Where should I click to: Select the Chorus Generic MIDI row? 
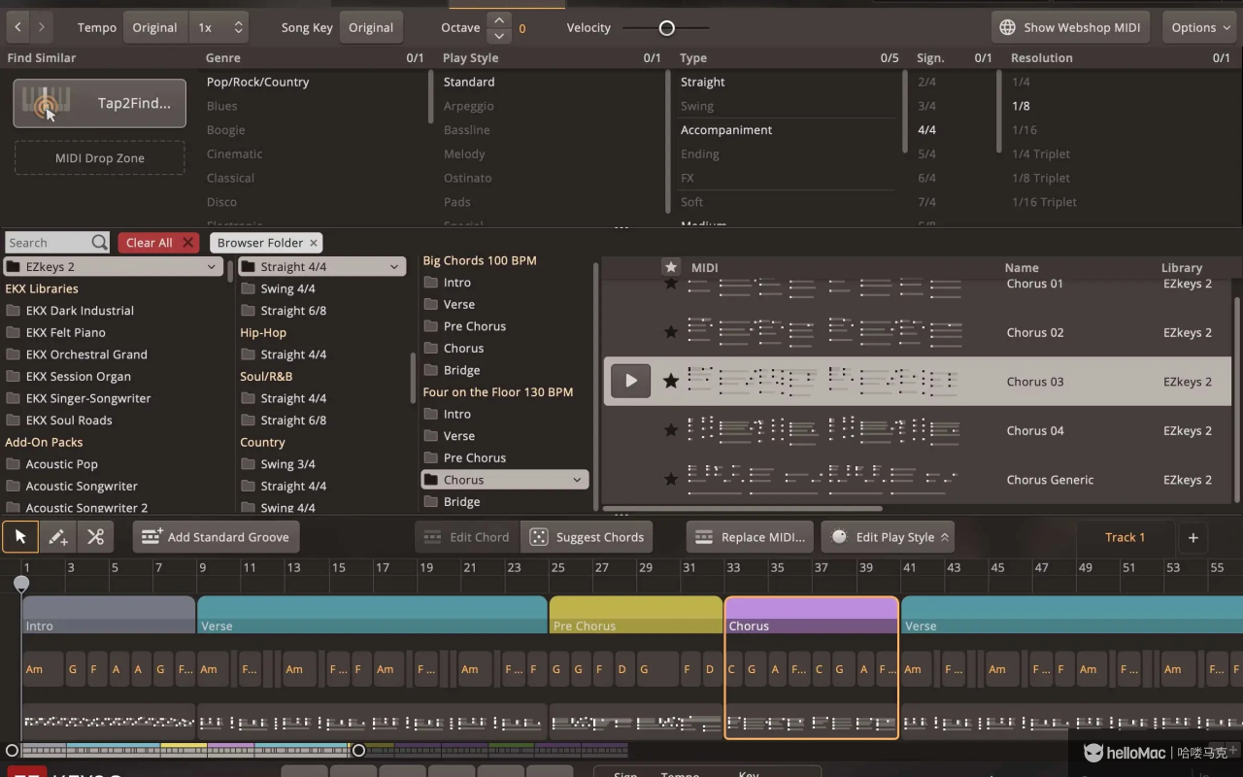click(918, 479)
